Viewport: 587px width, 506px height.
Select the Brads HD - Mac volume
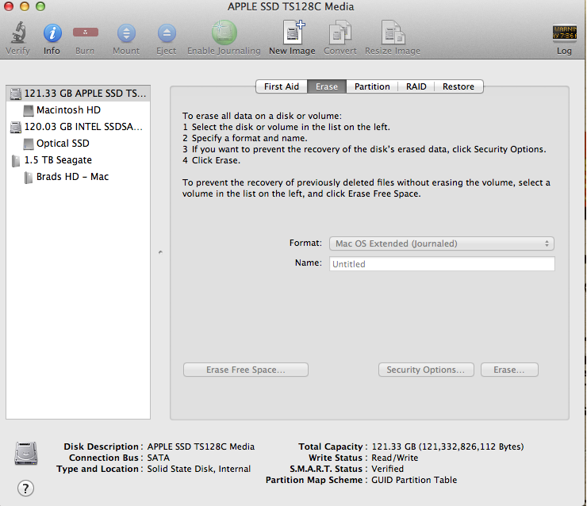(x=79, y=177)
